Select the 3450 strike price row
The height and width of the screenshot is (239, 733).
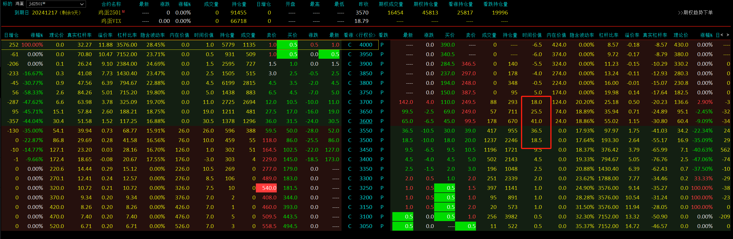coord(366,150)
